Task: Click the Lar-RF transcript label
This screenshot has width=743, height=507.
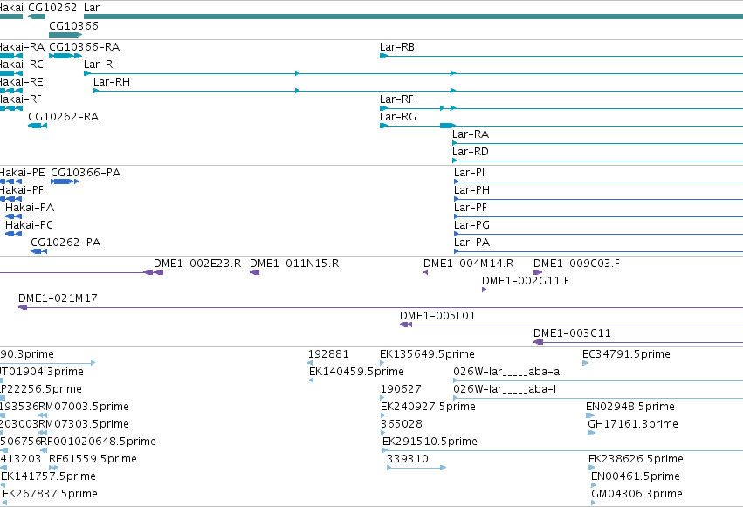Action: pos(396,99)
